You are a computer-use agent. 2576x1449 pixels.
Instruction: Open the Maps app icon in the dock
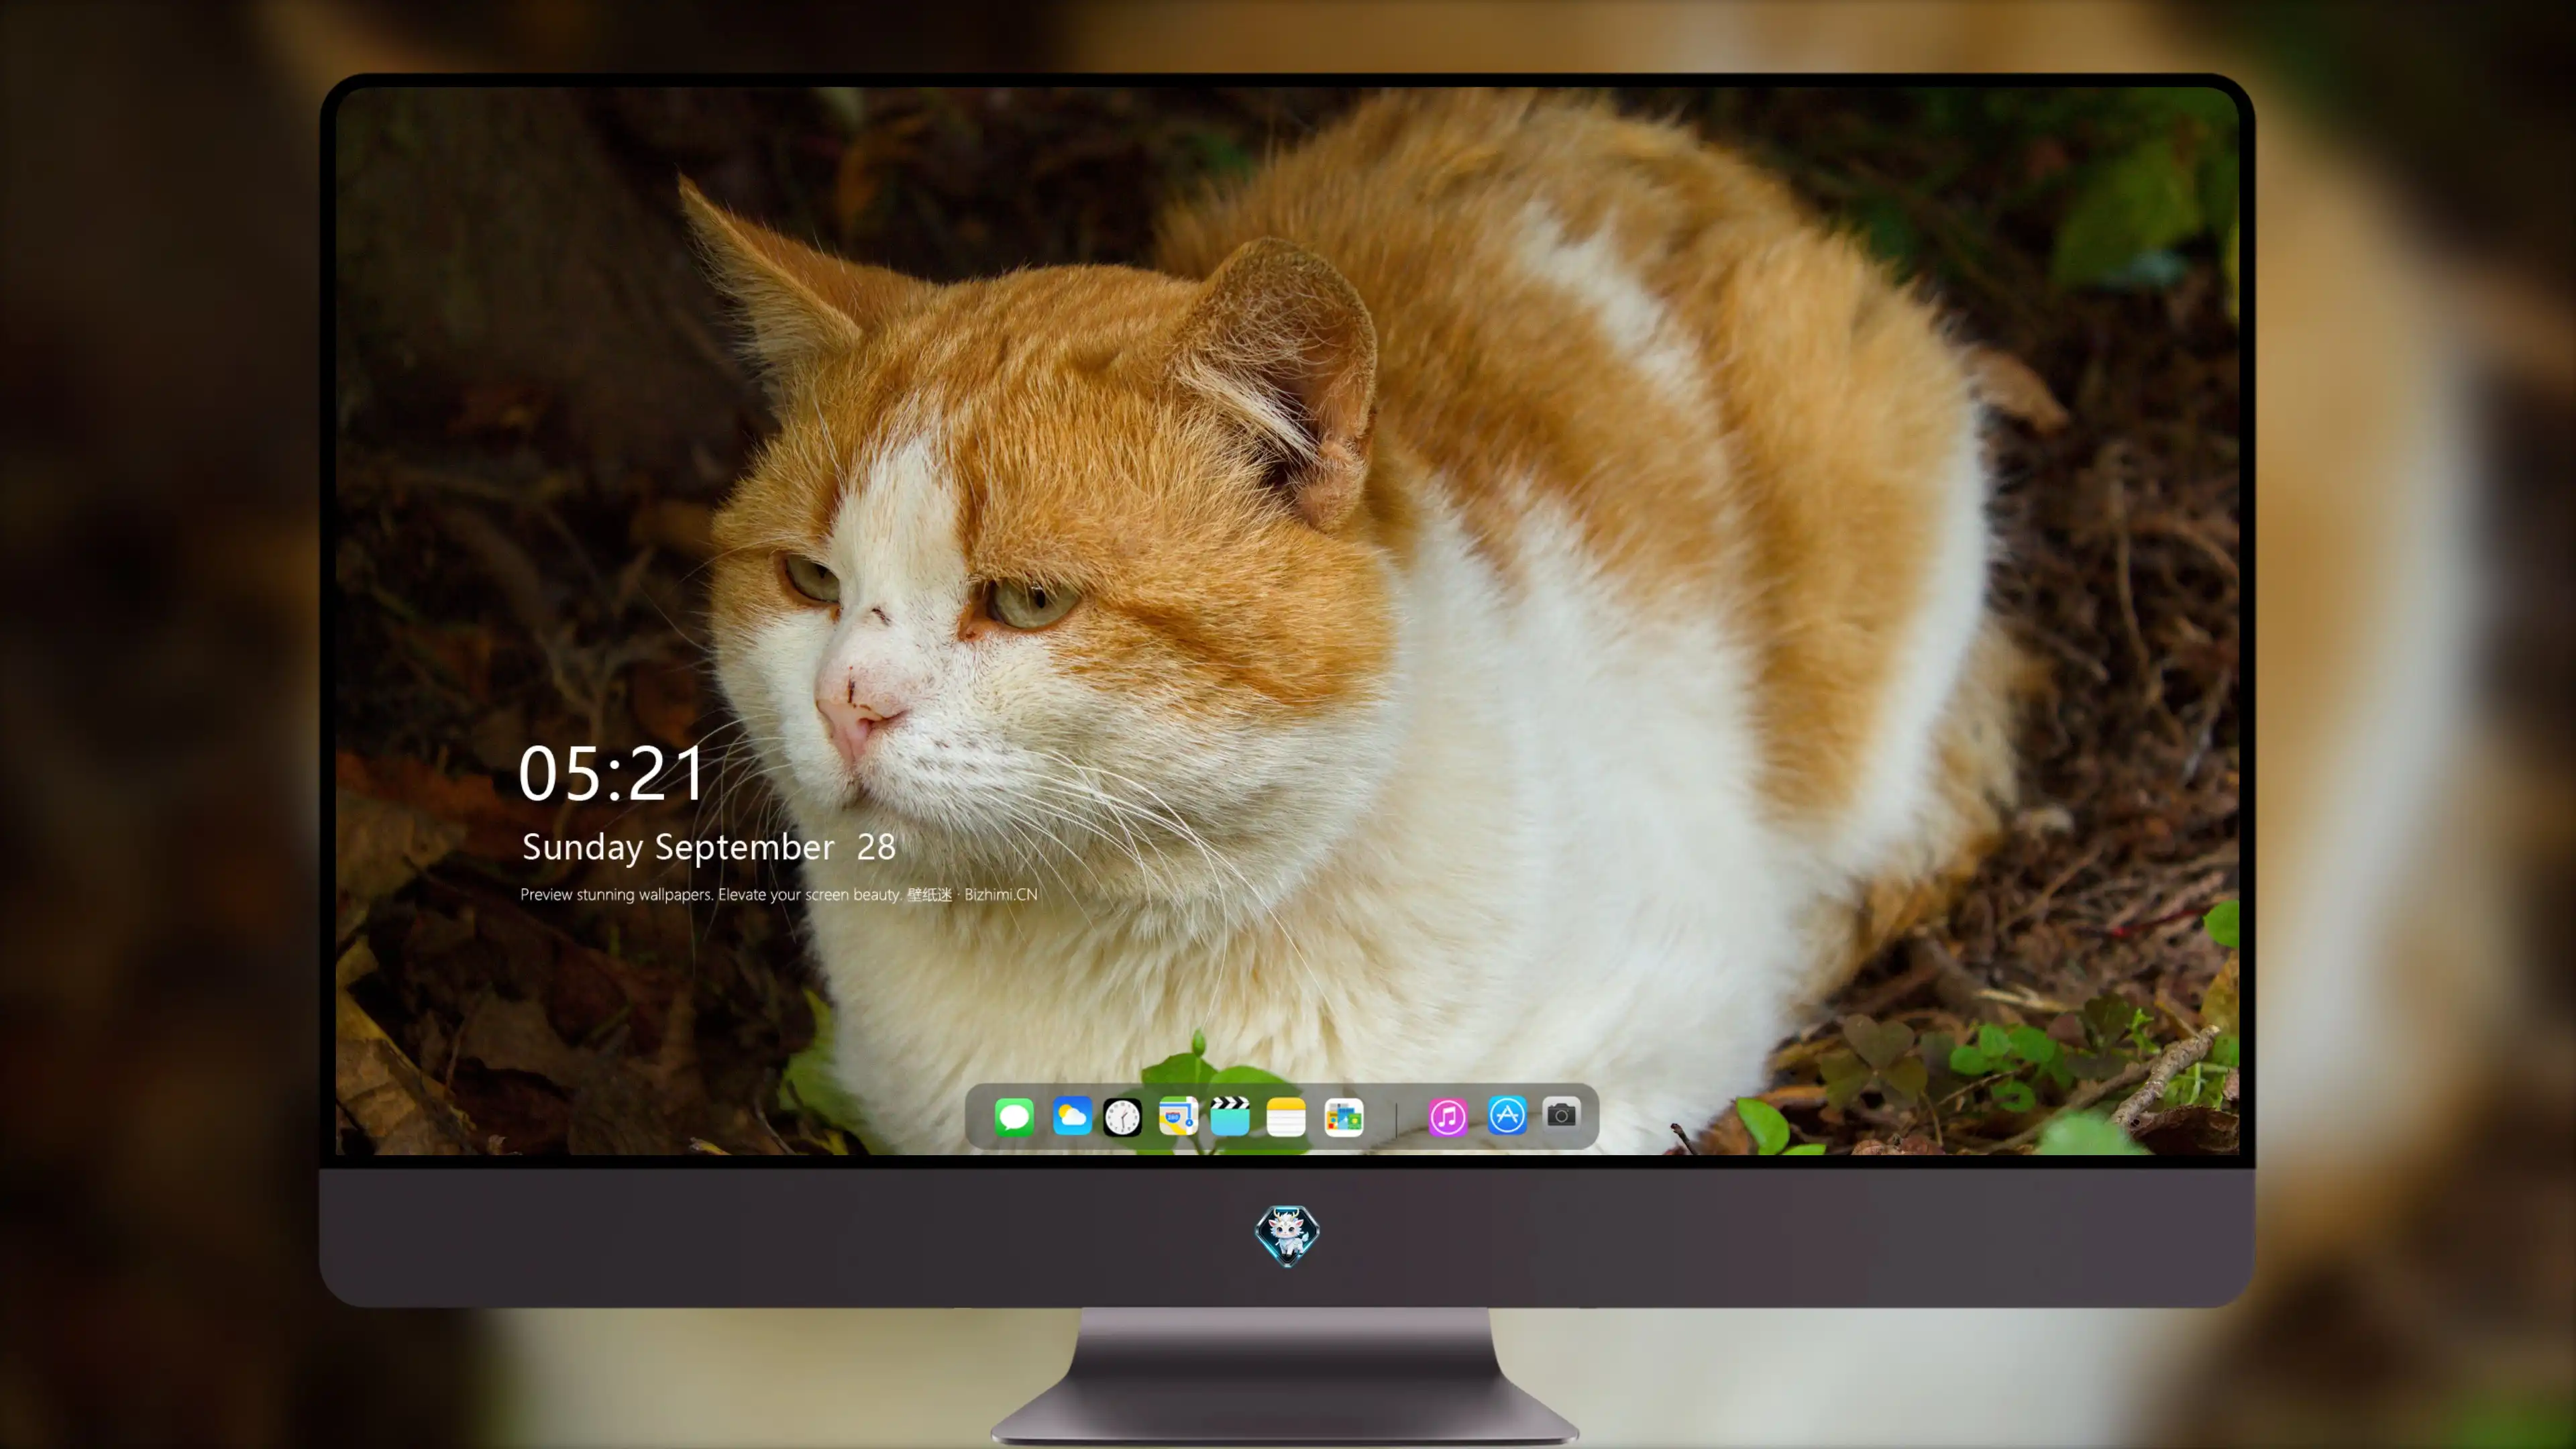[x=1178, y=1116]
